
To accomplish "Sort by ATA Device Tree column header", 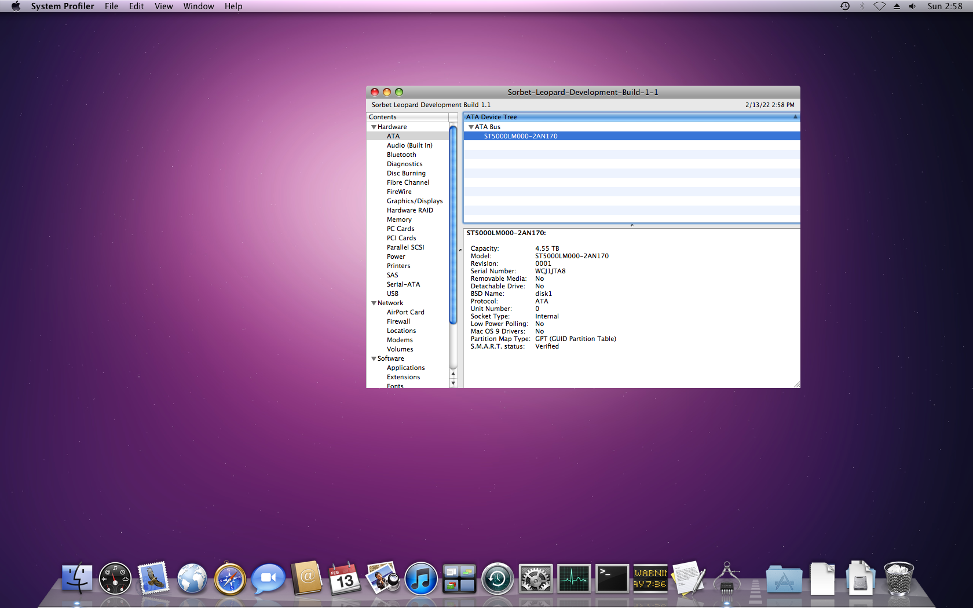I will tap(631, 117).
